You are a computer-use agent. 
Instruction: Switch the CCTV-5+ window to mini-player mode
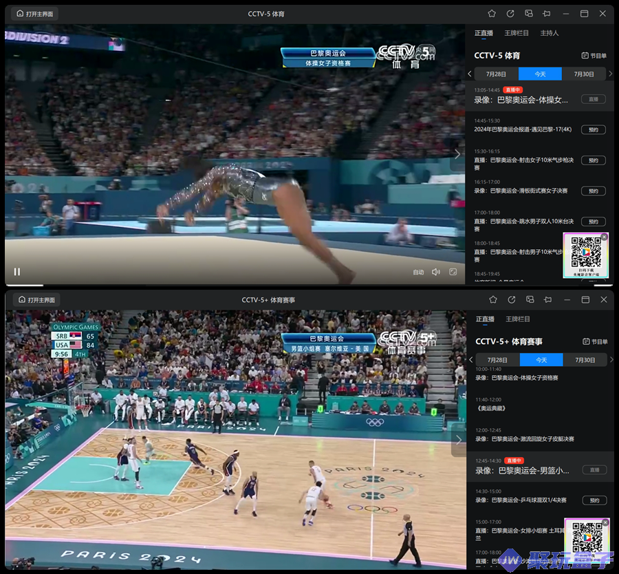[530, 300]
